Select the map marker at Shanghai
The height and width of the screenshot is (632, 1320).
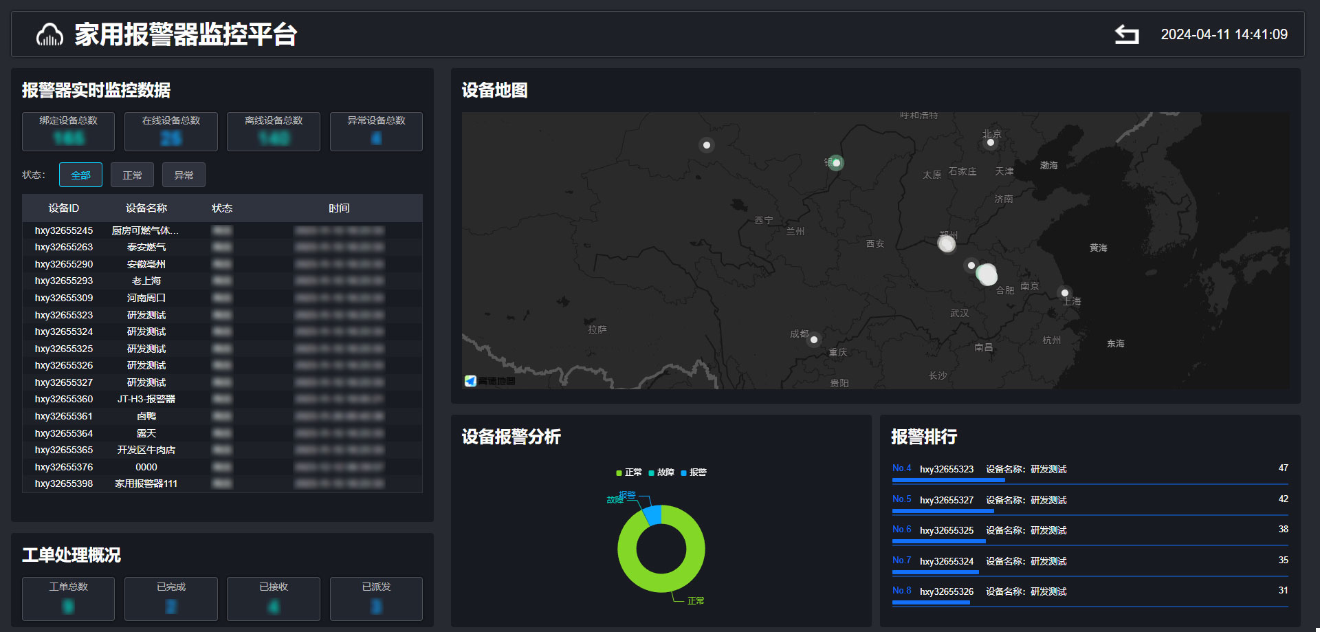point(1065,293)
